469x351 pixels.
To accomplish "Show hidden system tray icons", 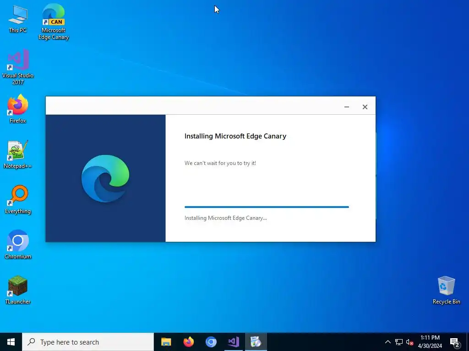I will pyautogui.click(x=387, y=342).
